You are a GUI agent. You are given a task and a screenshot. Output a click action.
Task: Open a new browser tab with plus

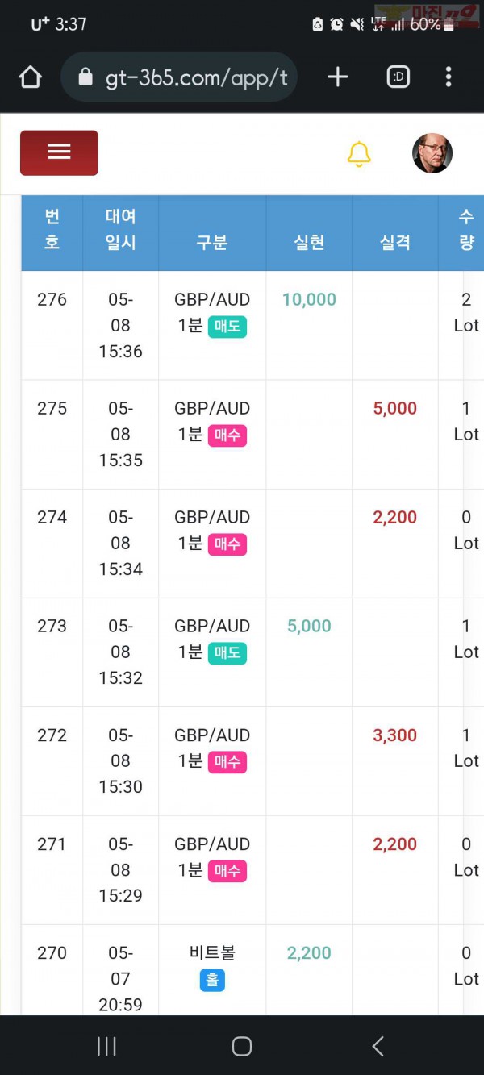click(338, 77)
